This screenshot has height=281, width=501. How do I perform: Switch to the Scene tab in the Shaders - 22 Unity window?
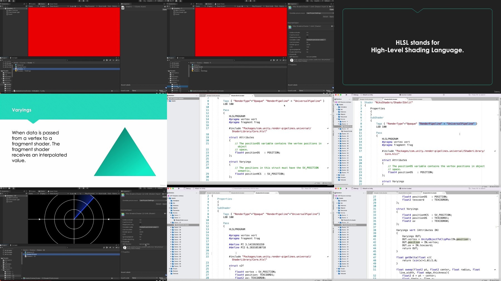32,191
